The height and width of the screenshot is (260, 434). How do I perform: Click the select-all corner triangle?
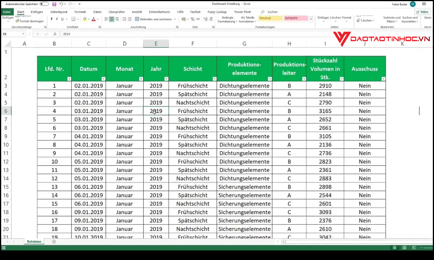point(8,44)
